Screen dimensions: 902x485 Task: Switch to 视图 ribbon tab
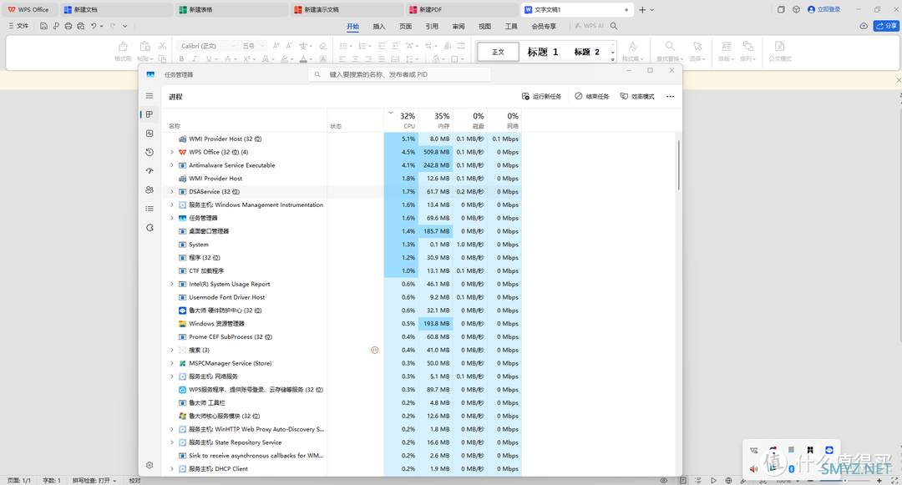tap(485, 27)
